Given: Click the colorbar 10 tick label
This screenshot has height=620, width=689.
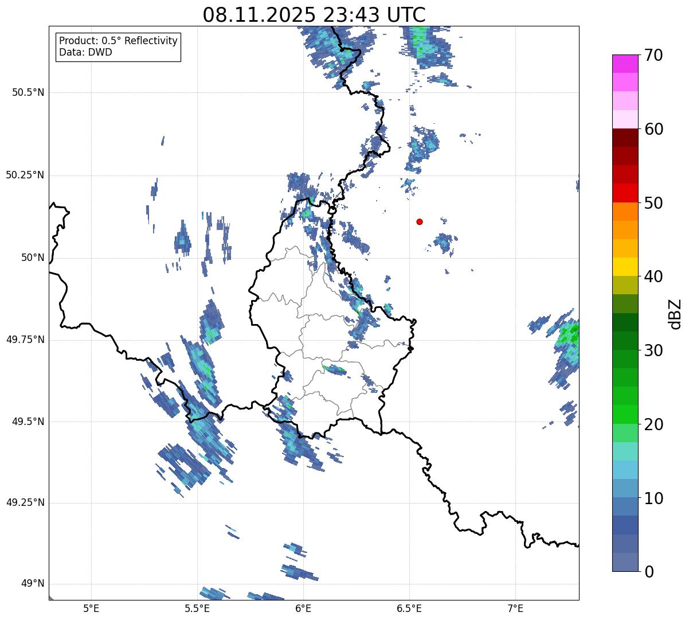Looking at the screenshot, I should coord(653,498).
